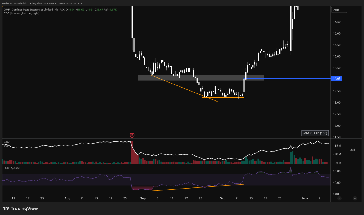Click the Oct label on time axis
Image resolution: width=364 pixels, height=215 pixels.
pos(222,198)
